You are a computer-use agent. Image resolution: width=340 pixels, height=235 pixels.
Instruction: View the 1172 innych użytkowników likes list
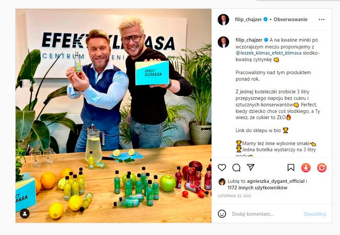(x=257, y=188)
